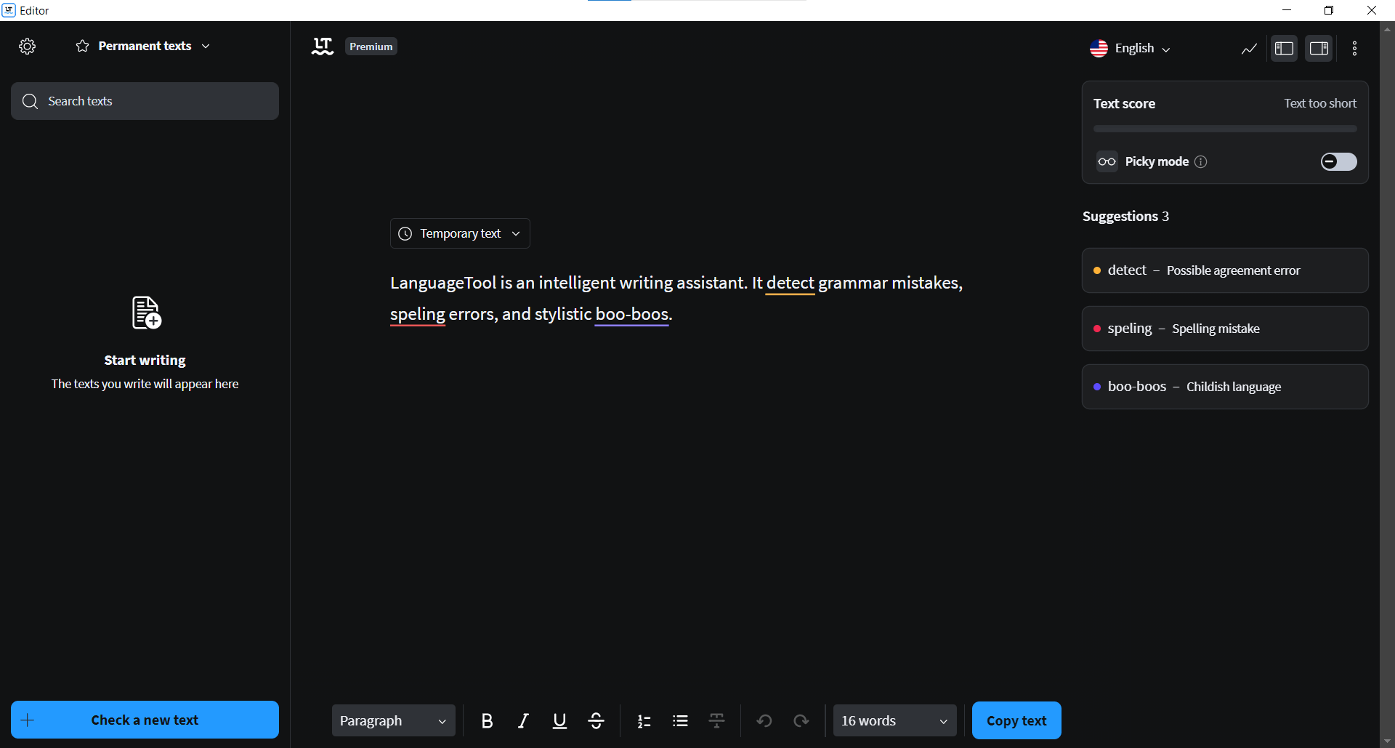This screenshot has width=1395, height=748.
Task: Redo the last edit
Action: 801,720
